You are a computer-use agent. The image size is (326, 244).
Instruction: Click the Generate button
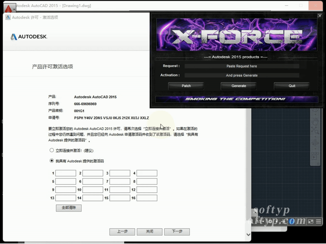point(239,86)
